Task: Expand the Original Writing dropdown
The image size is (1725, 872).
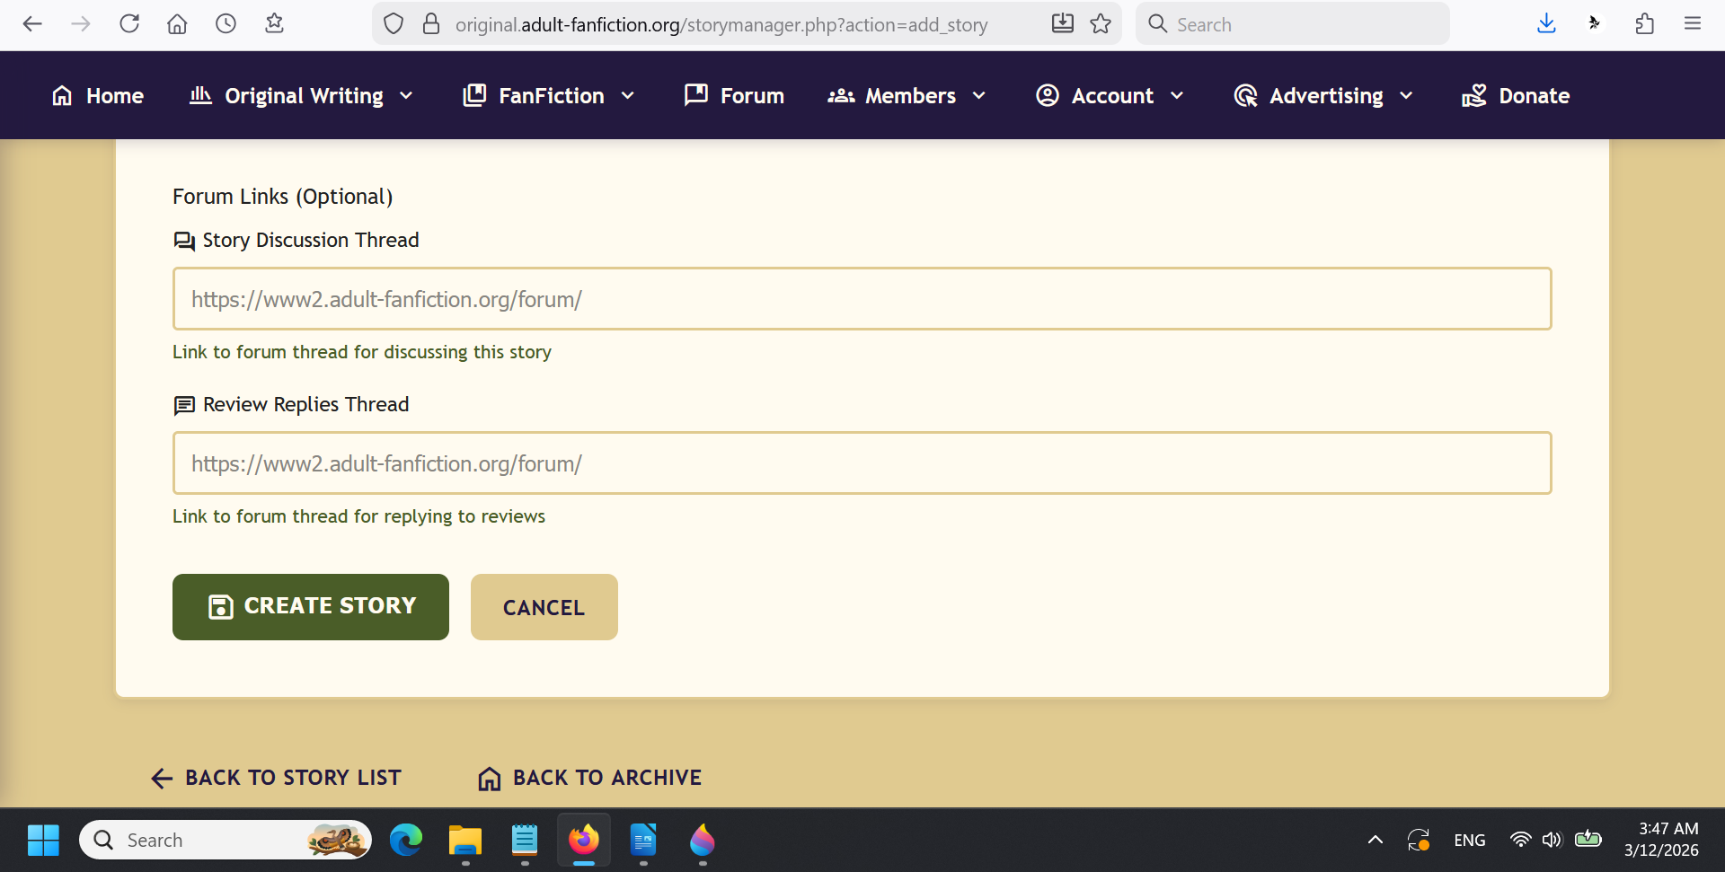Action: coord(302,96)
